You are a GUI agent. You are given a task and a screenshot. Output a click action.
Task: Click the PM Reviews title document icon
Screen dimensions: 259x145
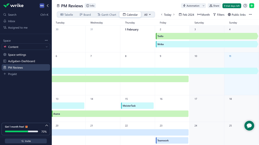(x=58, y=6)
